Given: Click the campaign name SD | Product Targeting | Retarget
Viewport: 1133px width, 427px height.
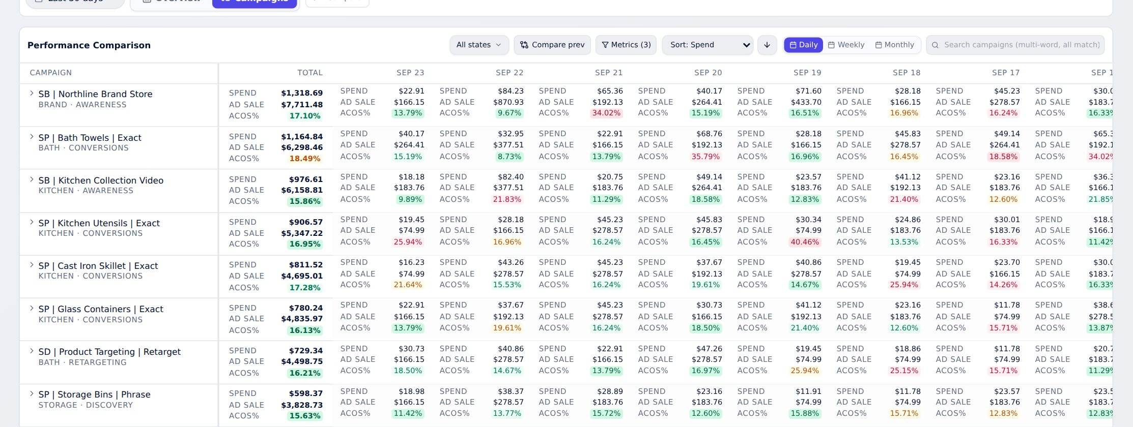Looking at the screenshot, I should click(x=109, y=352).
